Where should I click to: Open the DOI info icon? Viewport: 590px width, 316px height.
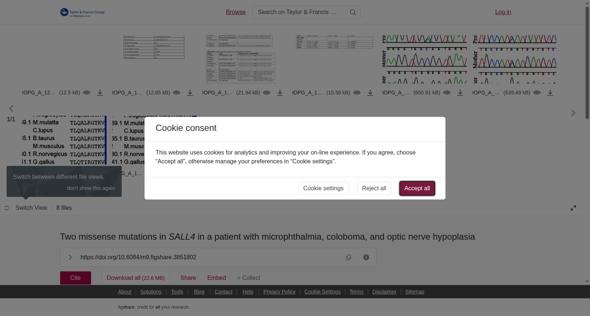point(366,257)
